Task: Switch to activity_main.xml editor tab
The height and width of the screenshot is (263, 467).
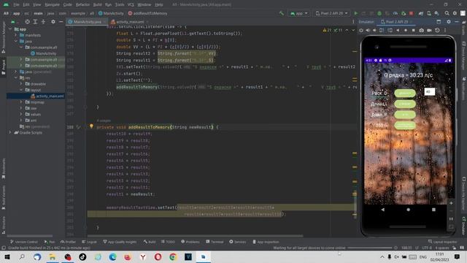Action: click(130, 22)
